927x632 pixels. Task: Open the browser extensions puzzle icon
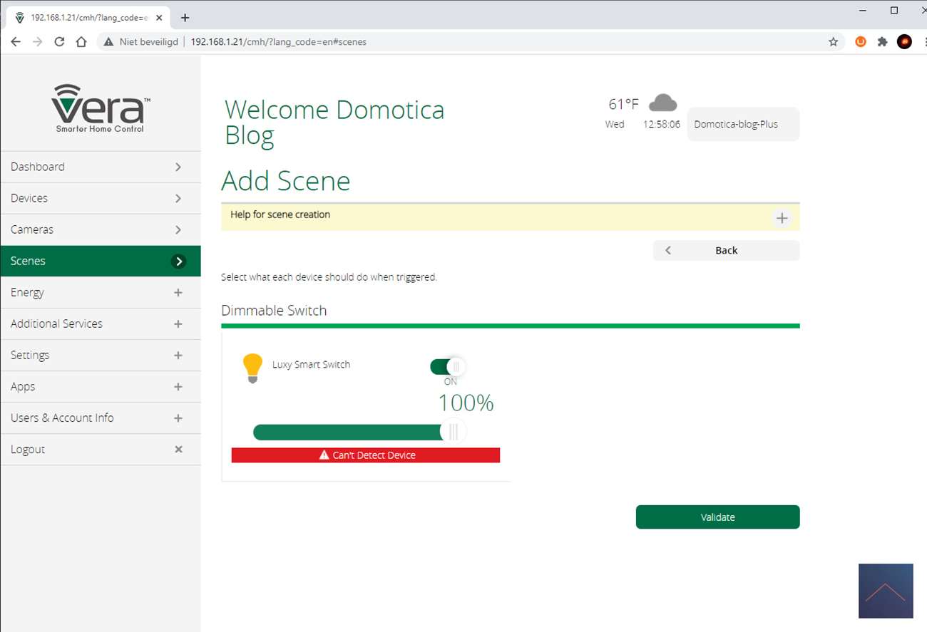(882, 42)
